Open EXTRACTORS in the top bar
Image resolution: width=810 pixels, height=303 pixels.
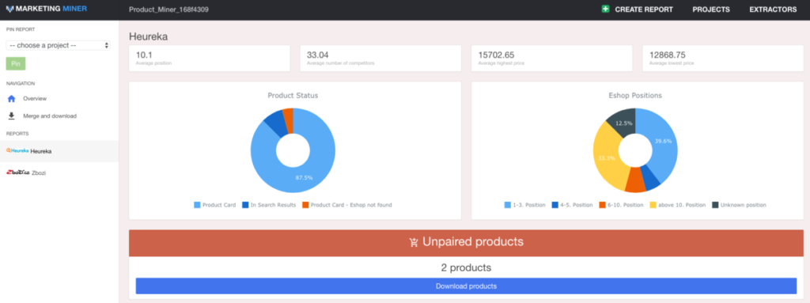(x=773, y=9)
